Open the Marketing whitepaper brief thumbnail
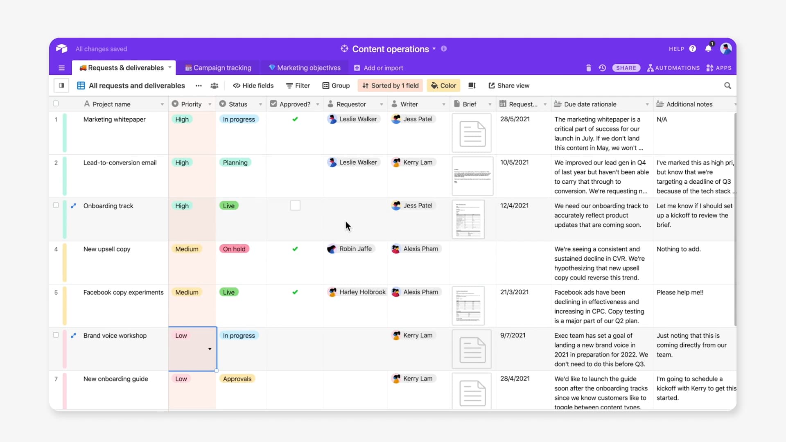Image resolution: width=786 pixels, height=442 pixels. click(x=472, y=133)
